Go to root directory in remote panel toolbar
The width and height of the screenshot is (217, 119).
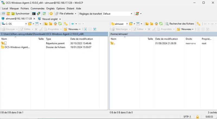[152, 24]
